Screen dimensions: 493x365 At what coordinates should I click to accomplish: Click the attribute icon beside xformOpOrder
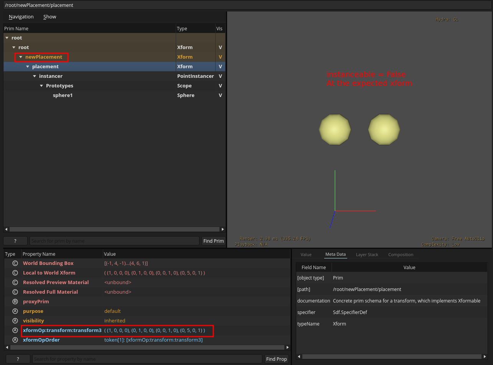pyautogui.click(x=15, y=340)
